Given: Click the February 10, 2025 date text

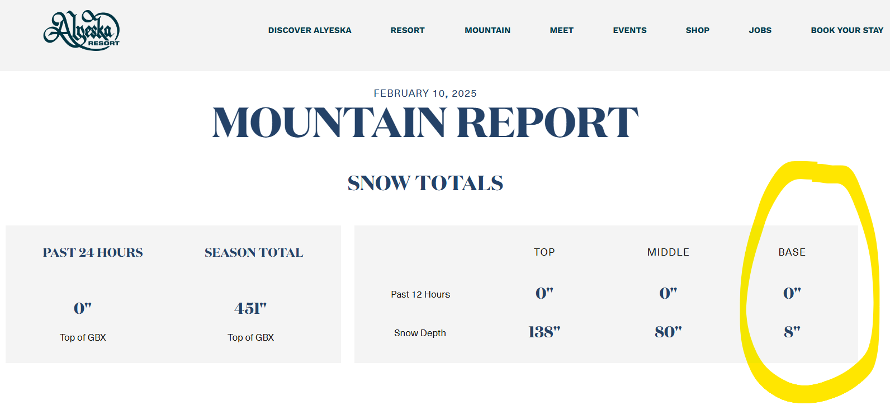Looking at the screenshot, I should [x=425, y=93].
